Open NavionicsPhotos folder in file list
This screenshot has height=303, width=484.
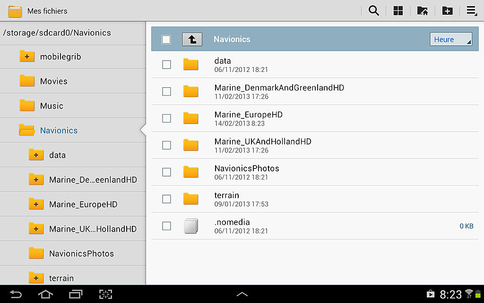[315, 172]
